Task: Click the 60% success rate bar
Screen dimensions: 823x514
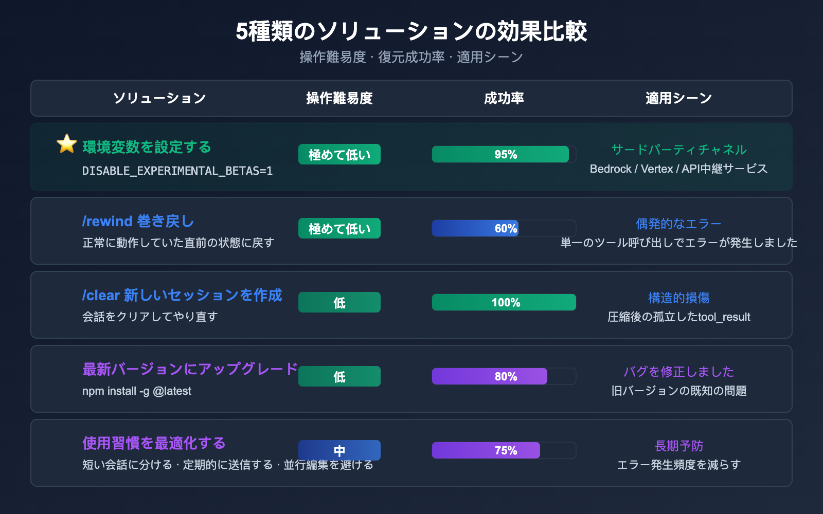Action: (x=475, y=228)
